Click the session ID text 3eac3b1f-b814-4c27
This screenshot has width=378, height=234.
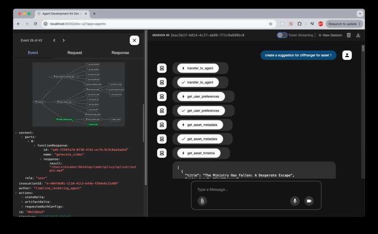point(207,35)
